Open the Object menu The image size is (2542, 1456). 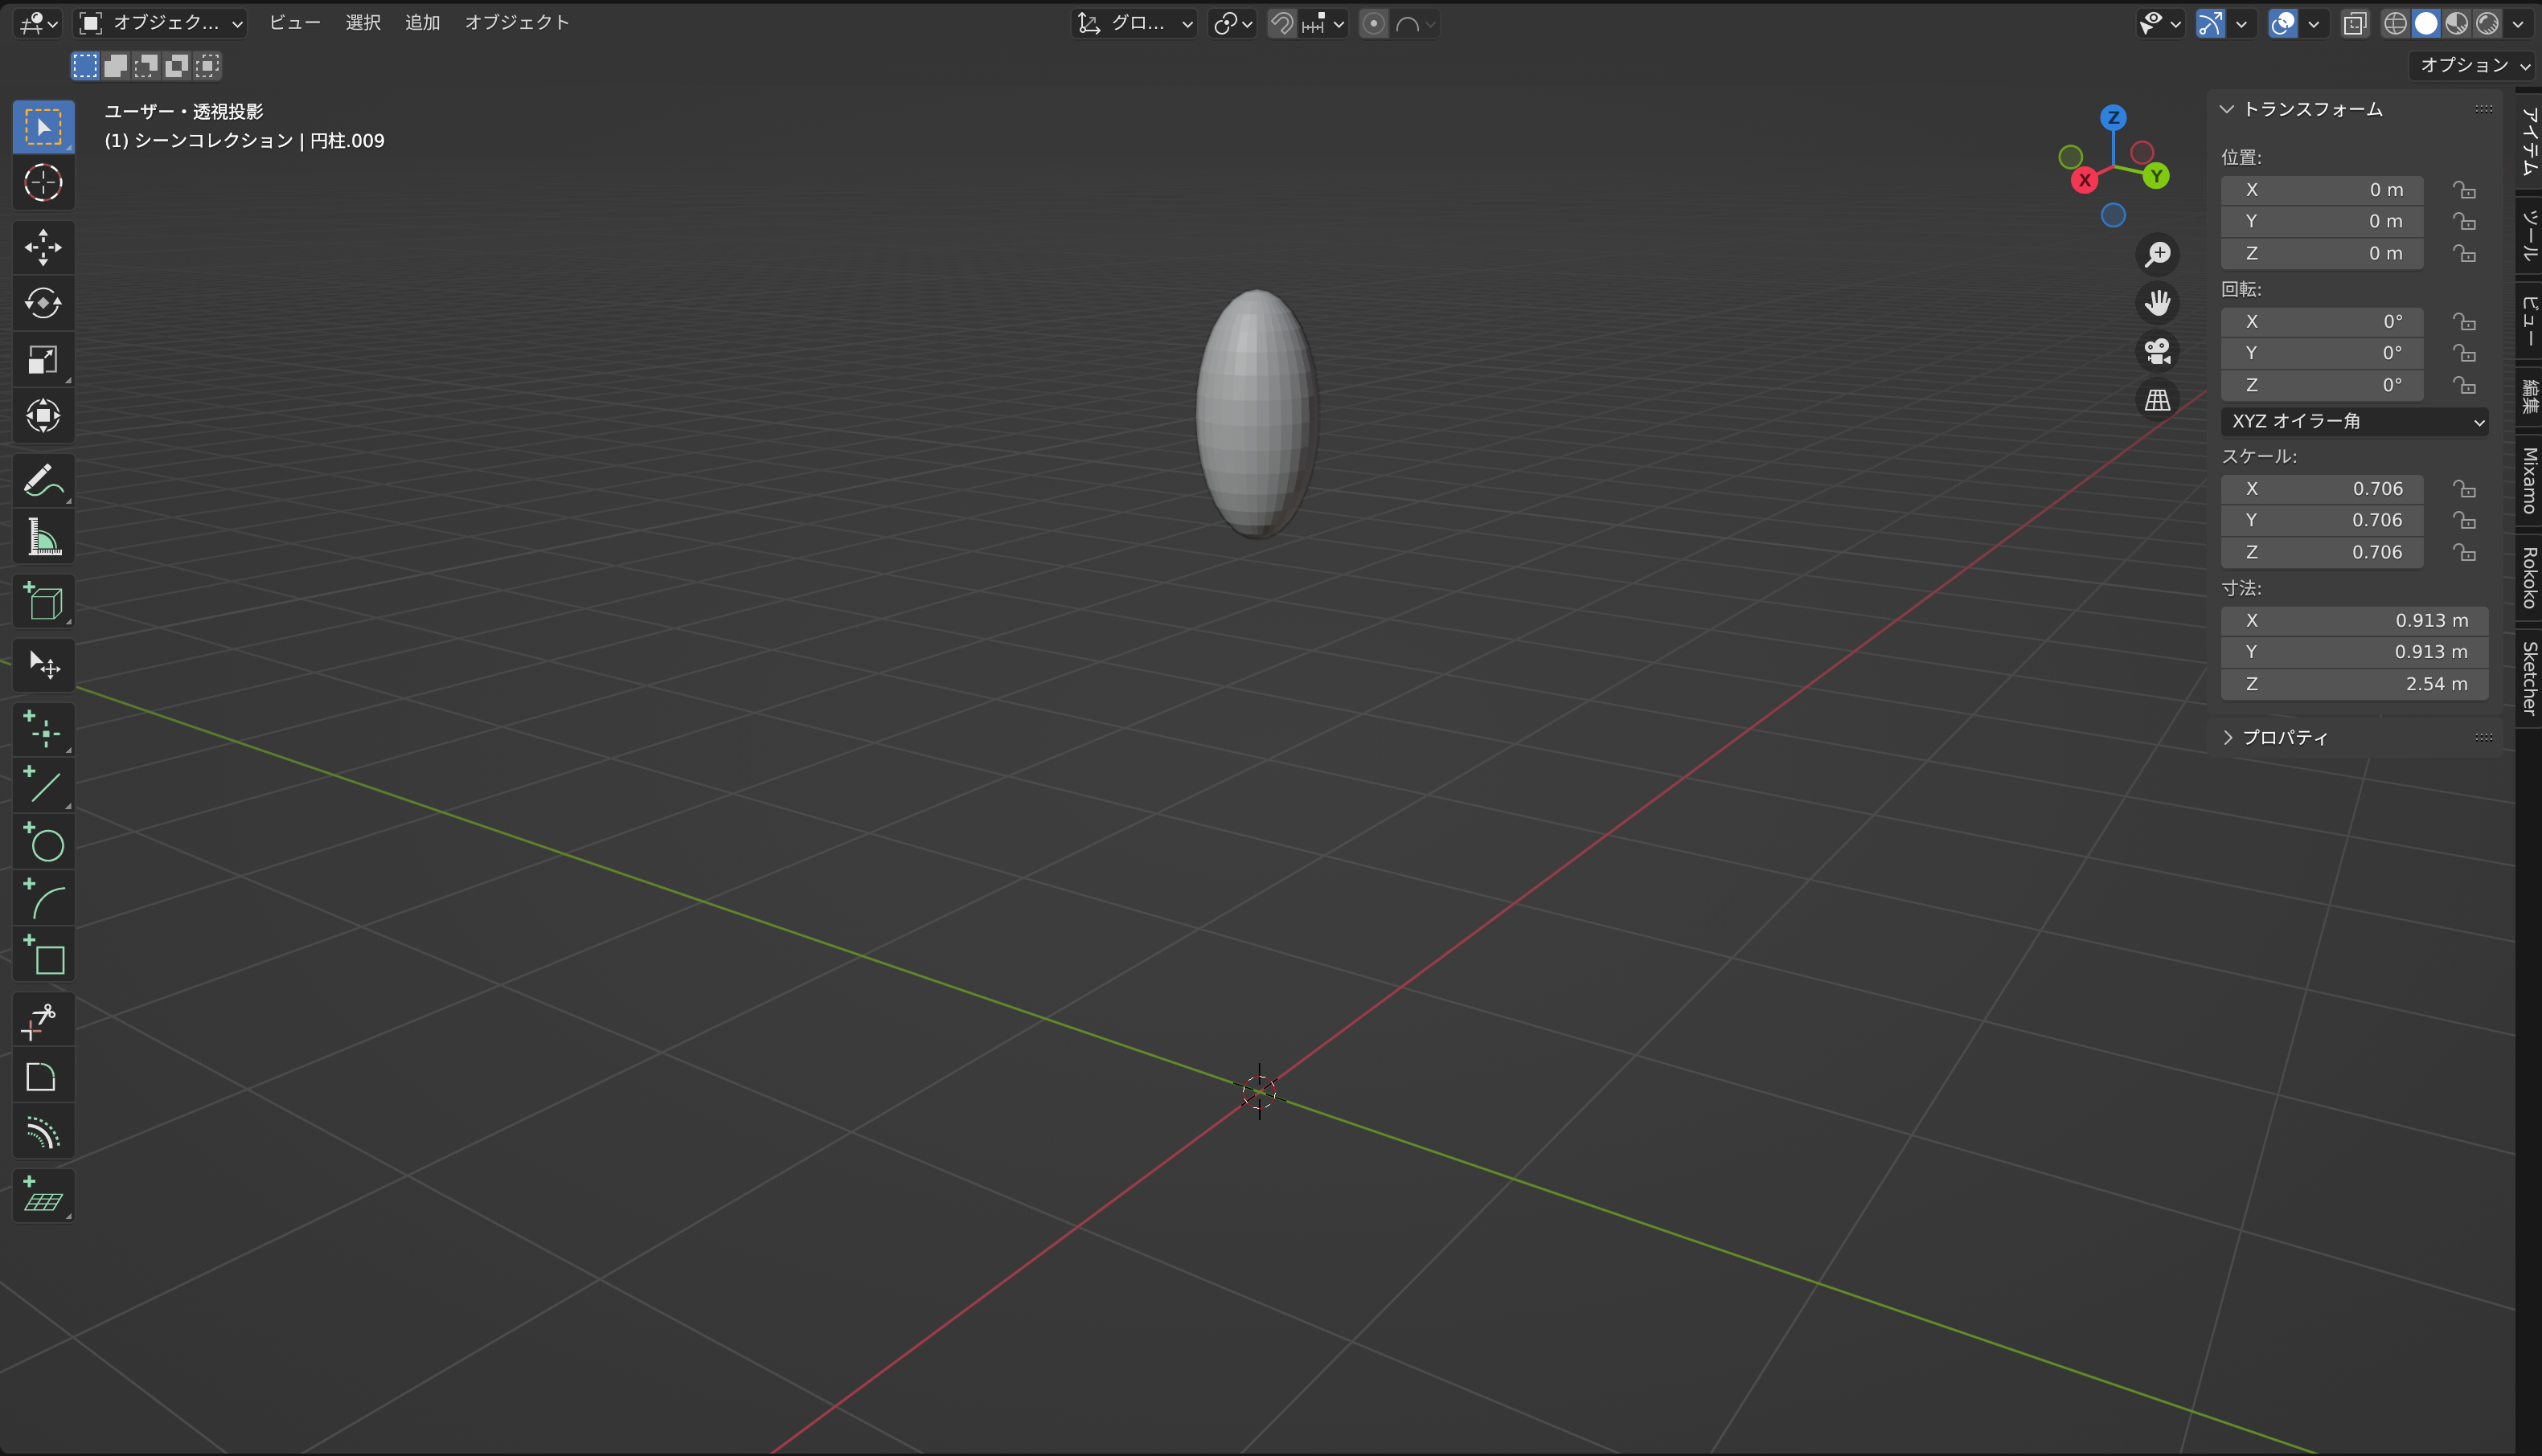tap(516, 22)
